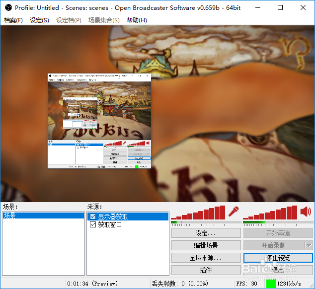
Task: Mute the microphone via the mic icon
Action: coord(234,212)
